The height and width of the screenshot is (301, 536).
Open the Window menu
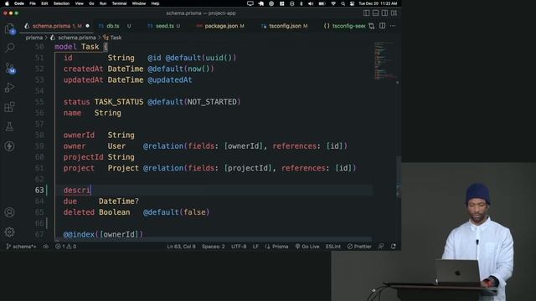[x=139, y=3]
